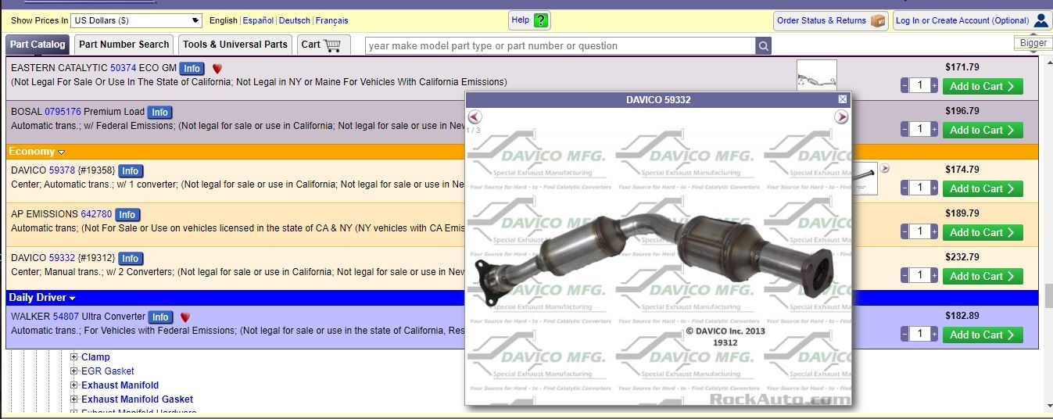Click the account person icon
The width and height of the screenshot is (1053, 419).
pos(1040,21)
